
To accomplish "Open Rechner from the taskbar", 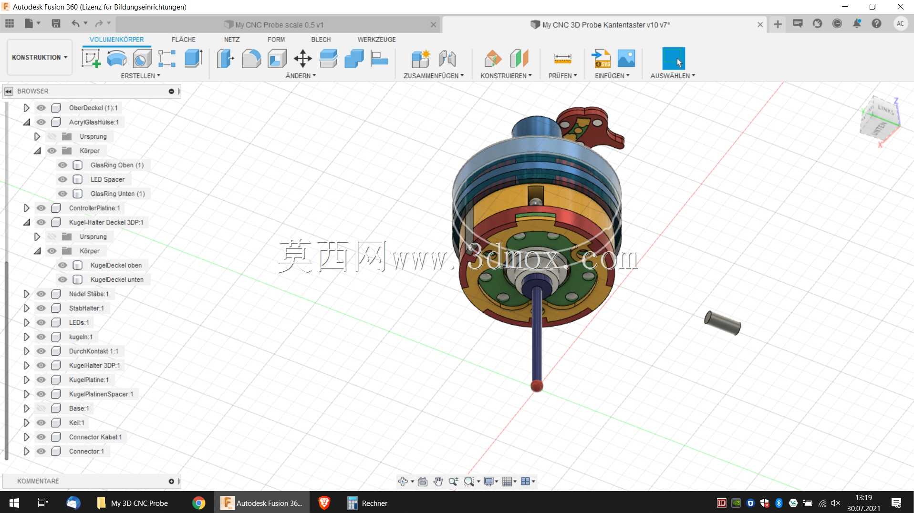I will point(368,503).
